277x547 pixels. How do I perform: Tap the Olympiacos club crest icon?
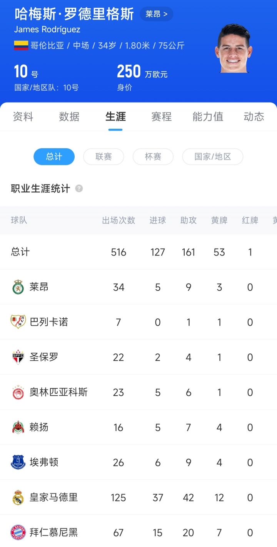(18, 392)
